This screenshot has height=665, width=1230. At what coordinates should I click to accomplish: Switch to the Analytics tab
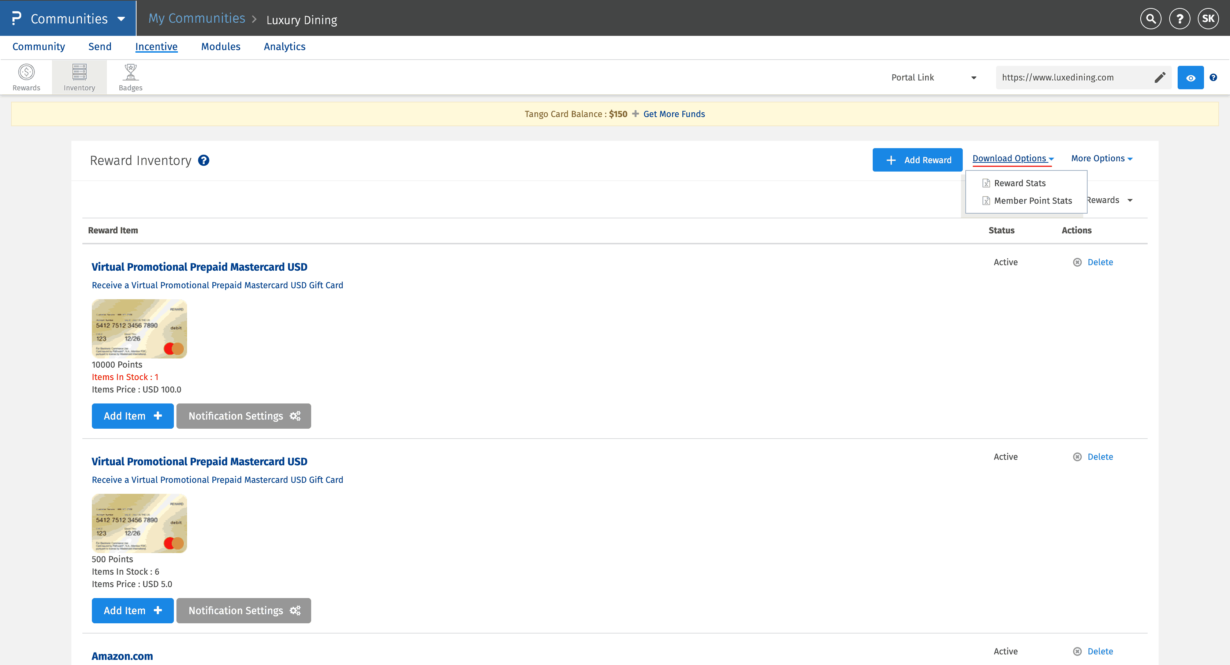[284, 47]
